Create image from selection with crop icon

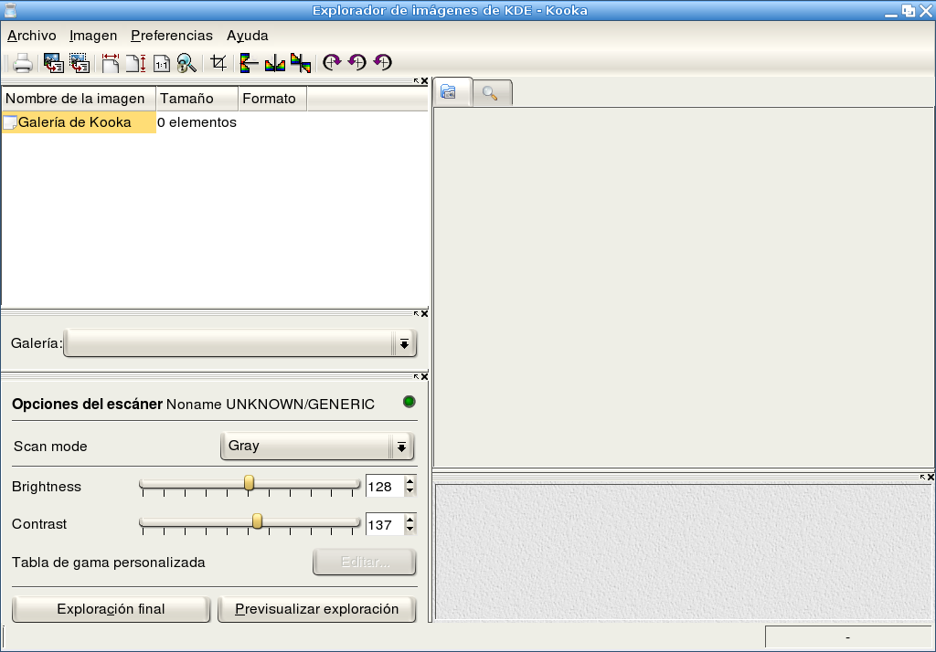(x=218, y=63)
